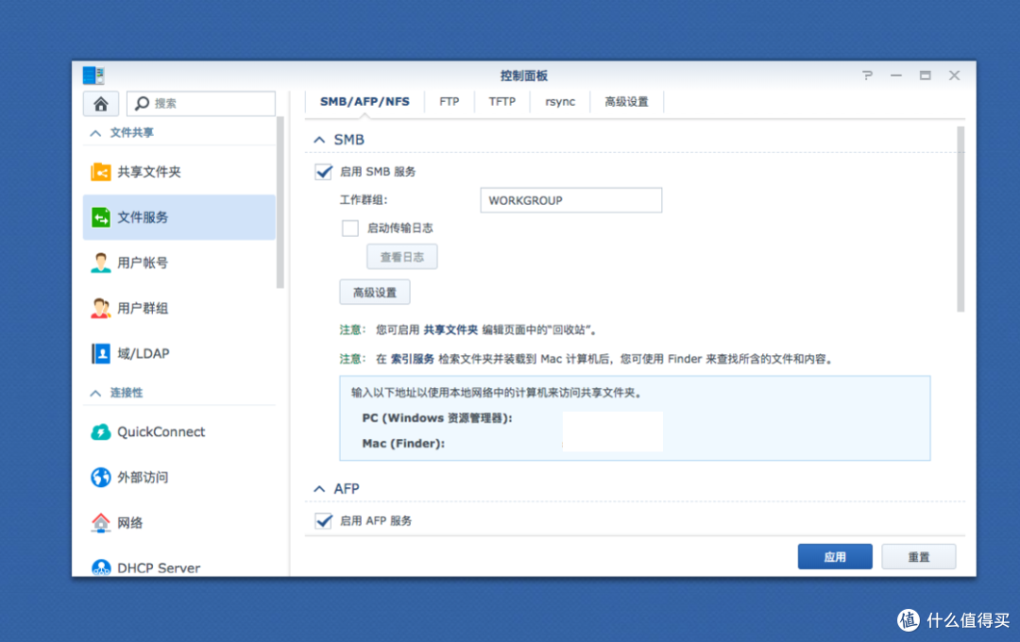The height and width of the screenshot is (642, 1020).
Task: Switch to the 高级设置 tab
Action: point(626,101)
